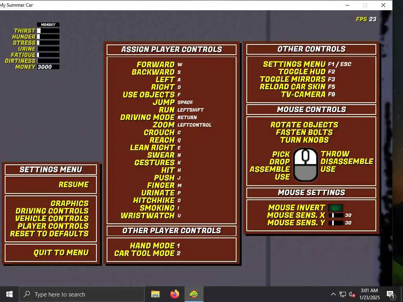The height and width of the screenshot is (302, 403).
Task: Adjust the Mouse Sens. Y slider
Action: tap(336, 223)
